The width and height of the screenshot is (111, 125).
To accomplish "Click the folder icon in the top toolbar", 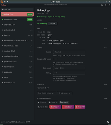I will [x=102, y=5].
